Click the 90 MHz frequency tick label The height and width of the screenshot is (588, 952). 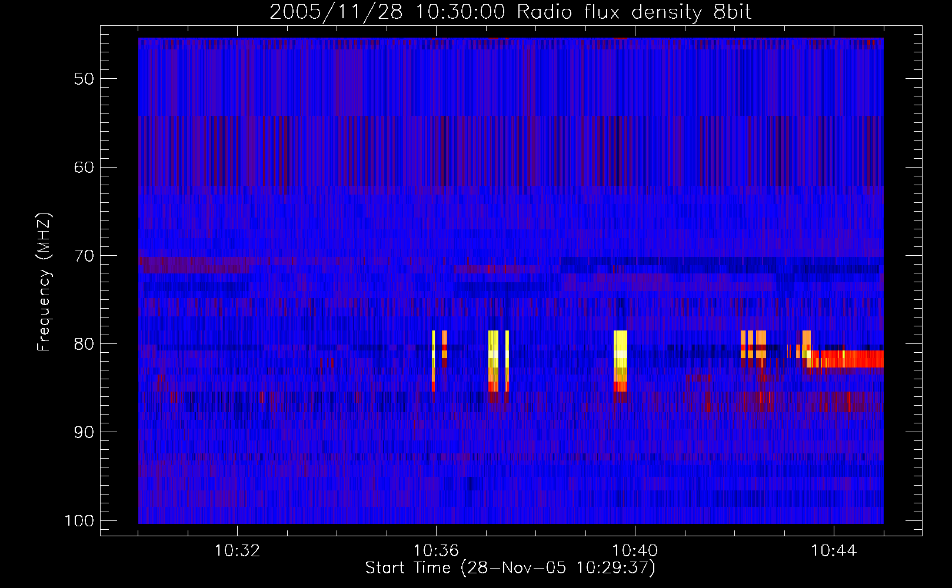click(84, 432)
